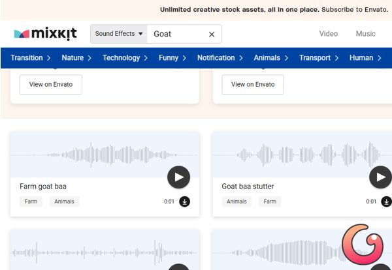Expand the Technology category
The height and width of the screenshot is (270, 392).
125,58
